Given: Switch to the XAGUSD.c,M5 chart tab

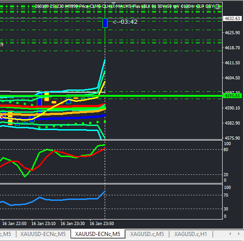Looking at the screenshot, I should click(x=147, y=234).
